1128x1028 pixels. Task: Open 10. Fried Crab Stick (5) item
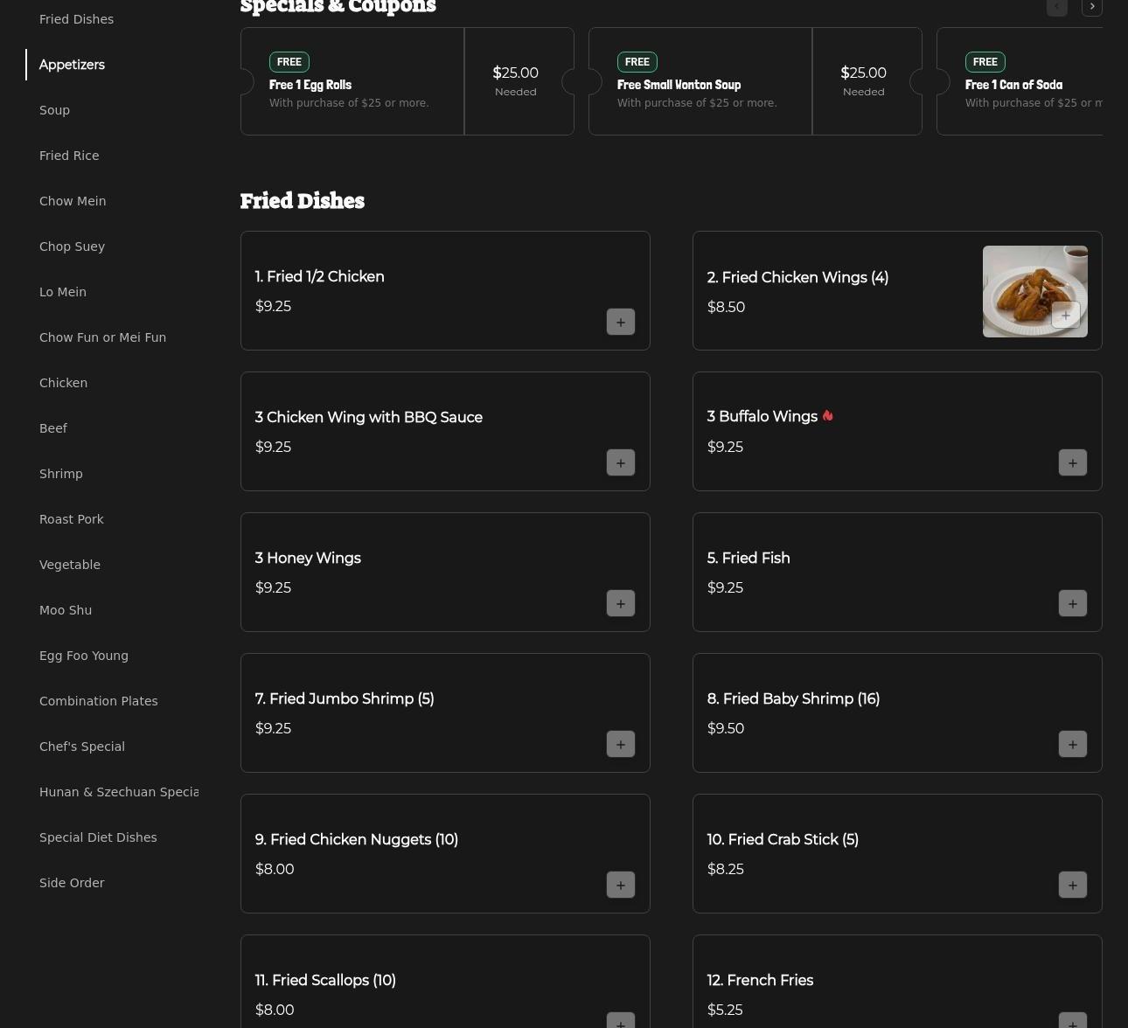pos(897,854)
